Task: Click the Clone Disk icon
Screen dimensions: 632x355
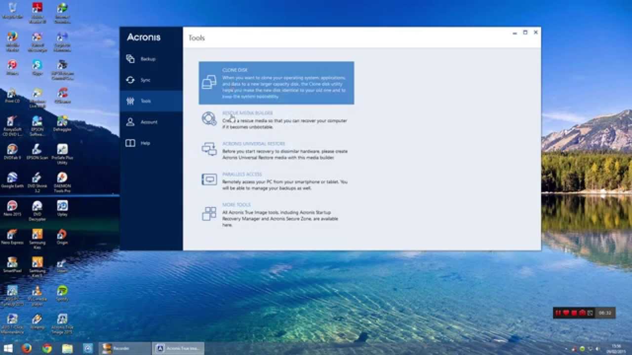Action: tap(209, 82)
